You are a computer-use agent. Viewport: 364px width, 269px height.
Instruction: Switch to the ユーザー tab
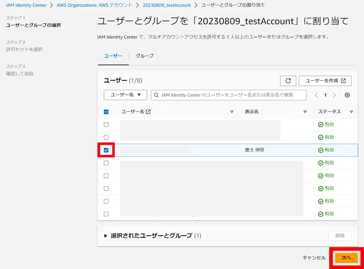coord(113,56)
